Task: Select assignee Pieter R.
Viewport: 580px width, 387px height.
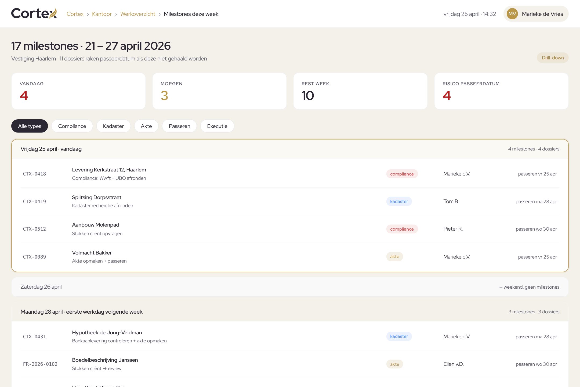Action: 453,229
